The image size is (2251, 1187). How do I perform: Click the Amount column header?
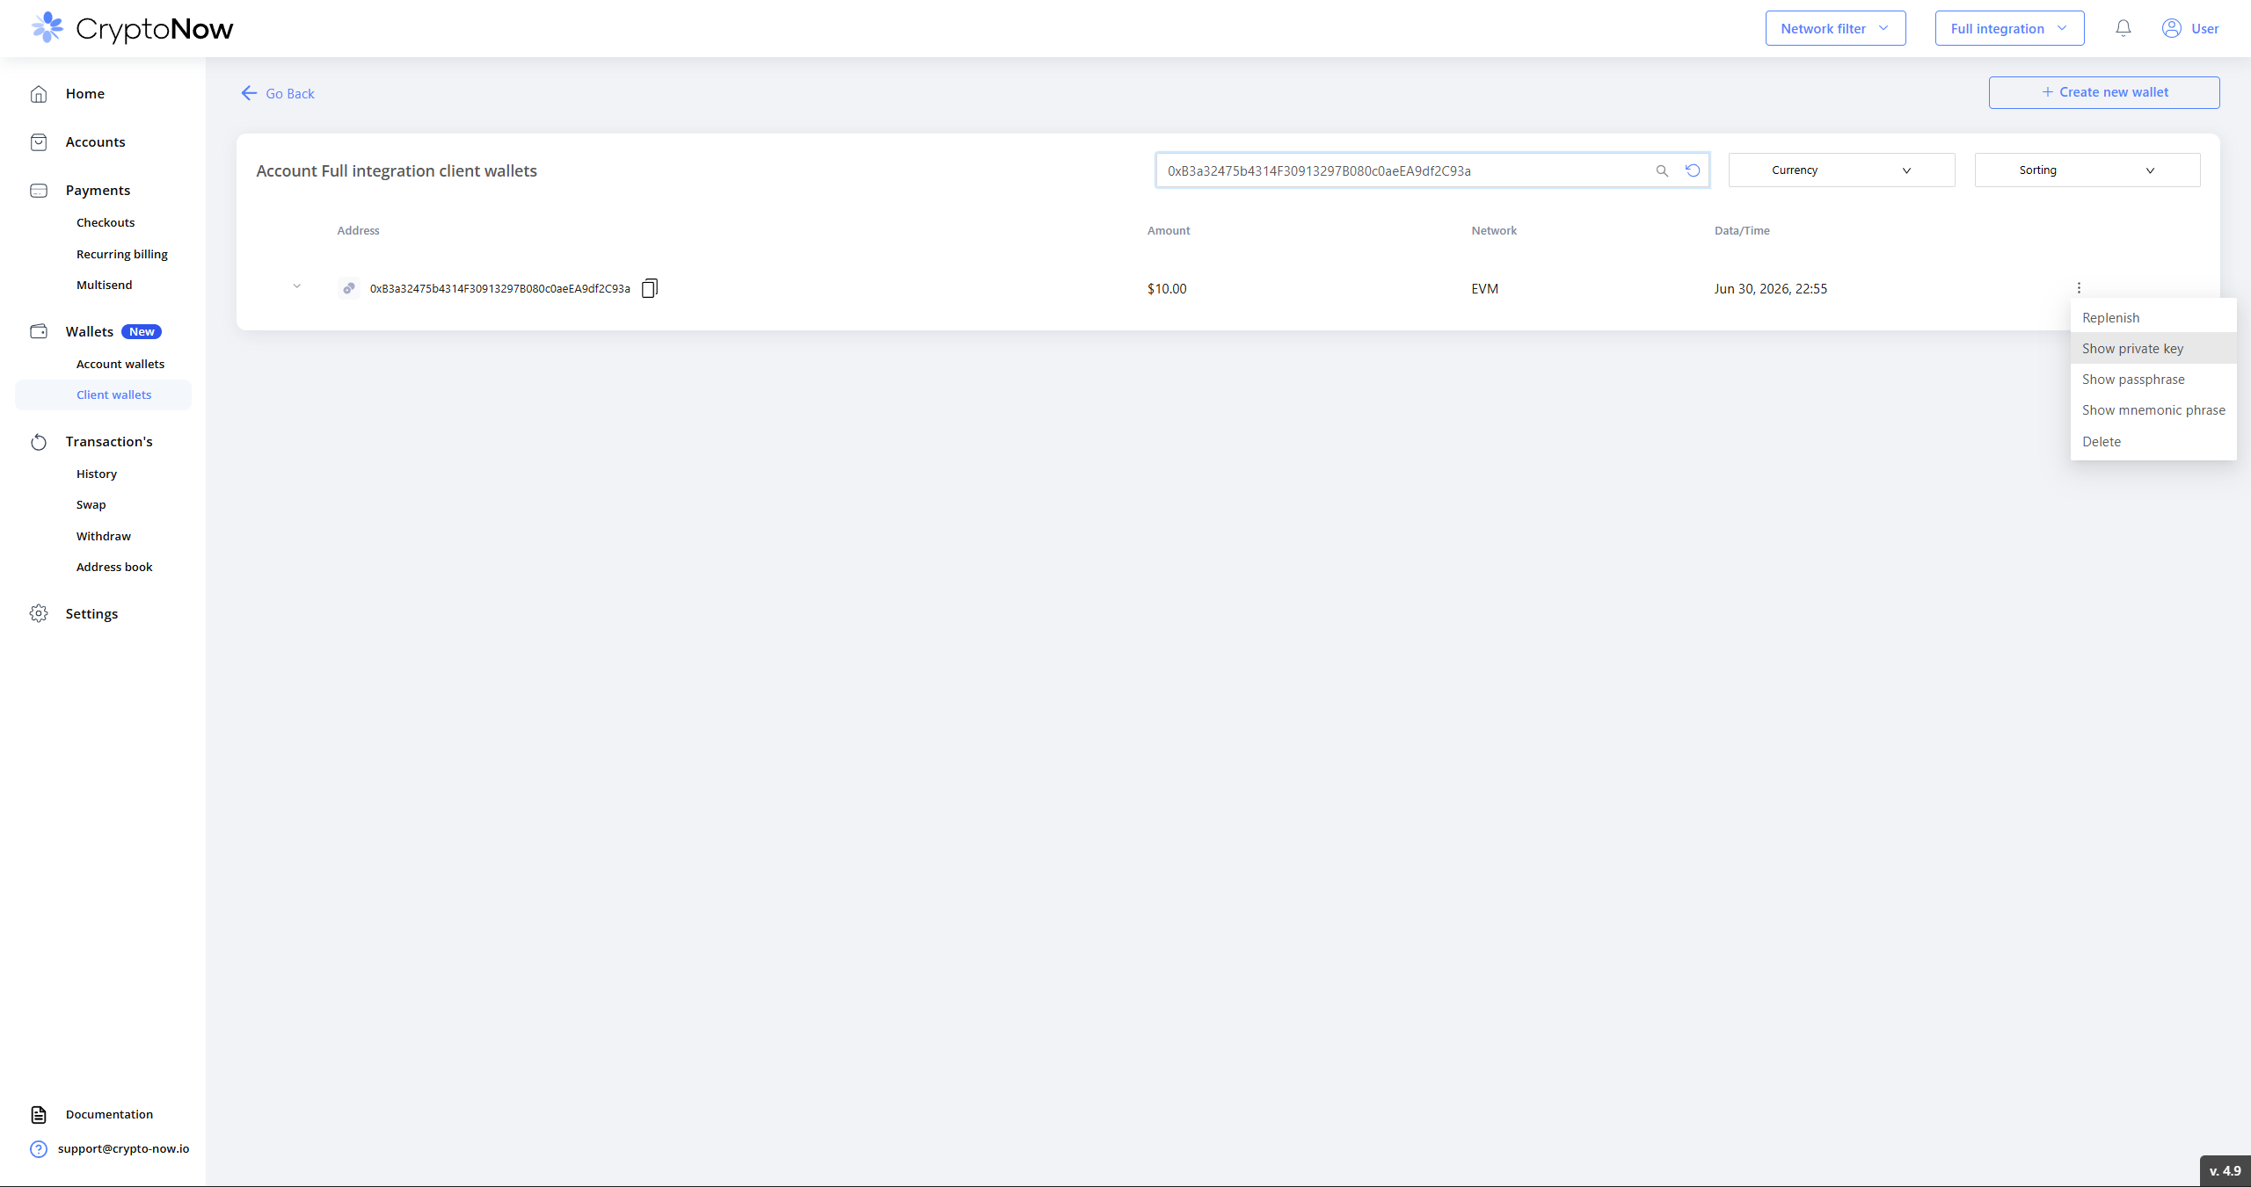[1169, 230]
